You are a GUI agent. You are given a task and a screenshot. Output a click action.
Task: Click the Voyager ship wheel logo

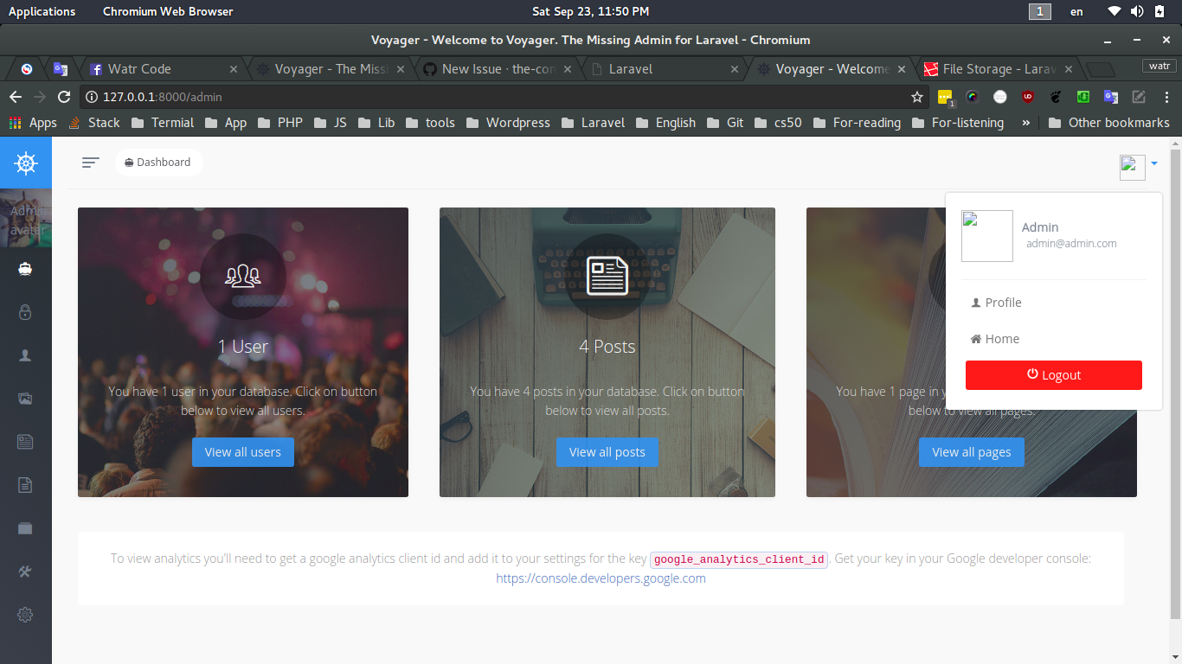[x=25, y=163]
